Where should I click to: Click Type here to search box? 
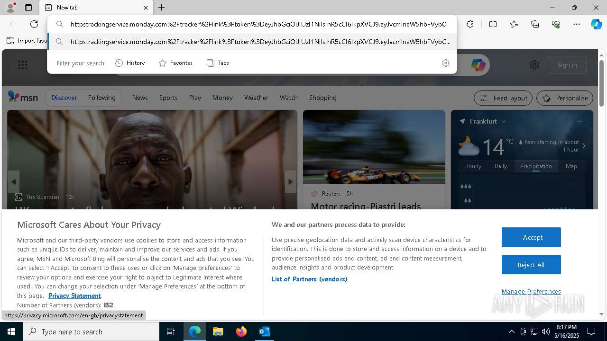(x=91, y=332)
